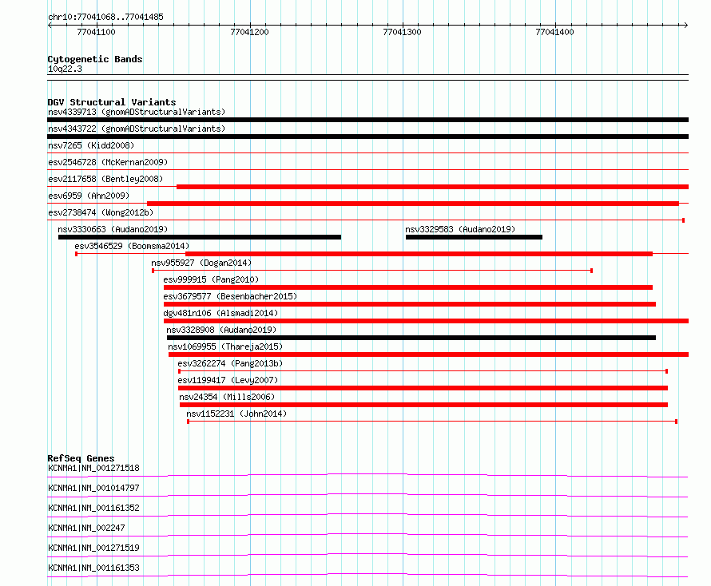Open KCNMA1|NM_001161353 transcript

coord(93,568)
